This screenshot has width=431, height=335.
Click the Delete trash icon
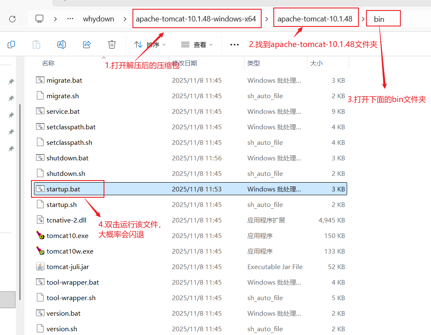click(112, 44)
